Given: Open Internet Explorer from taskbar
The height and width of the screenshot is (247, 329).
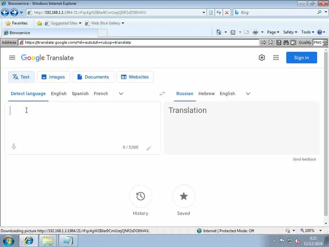Looking at the screenshot, I should pyautogui.click(x=29, y=241).
